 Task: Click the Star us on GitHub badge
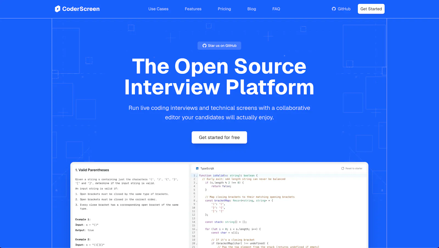coord(219,46)
